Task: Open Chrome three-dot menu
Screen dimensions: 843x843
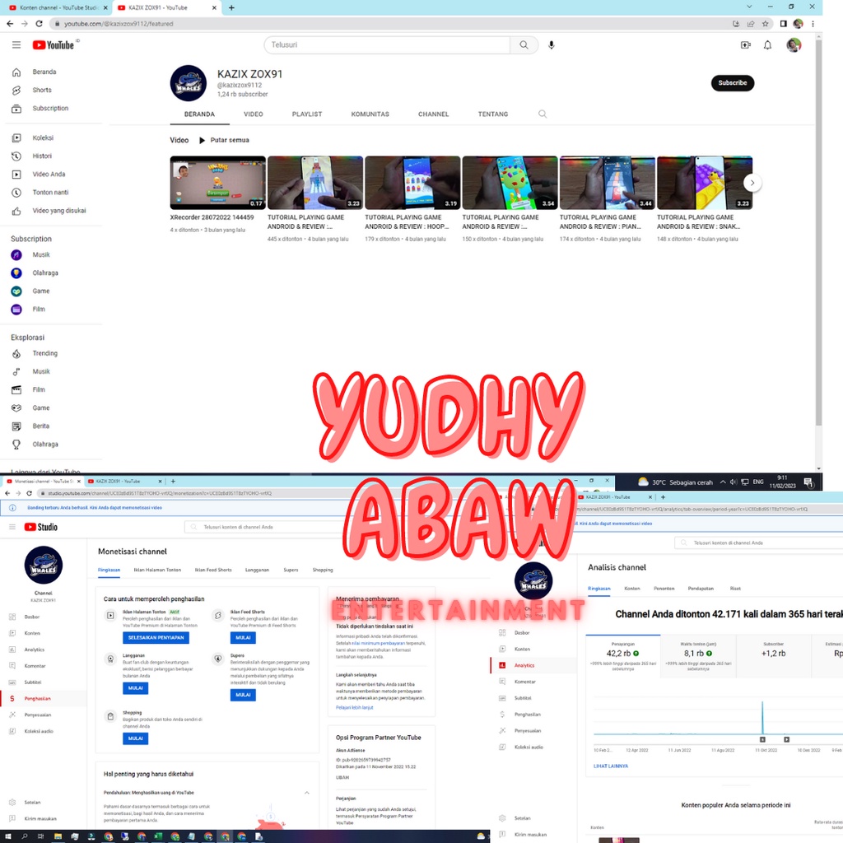Action: click(x=813, y=24)
